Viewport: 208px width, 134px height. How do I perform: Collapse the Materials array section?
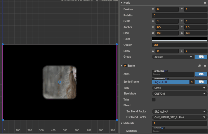pos(122,123)
